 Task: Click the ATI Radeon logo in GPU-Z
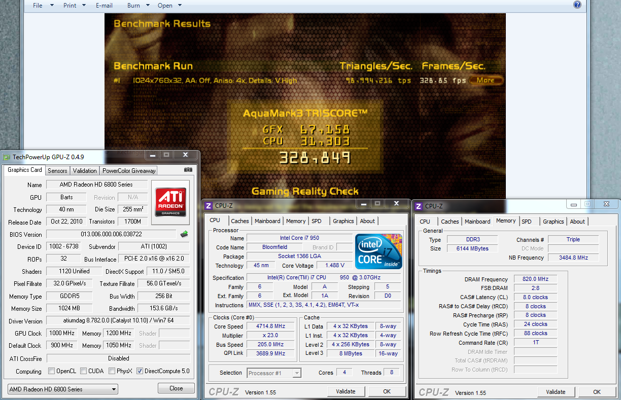click(170, 202)
